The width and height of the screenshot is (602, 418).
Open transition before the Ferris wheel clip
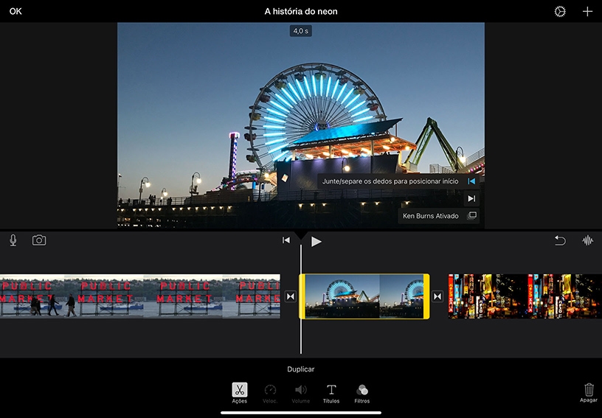(x=291, y=296)
